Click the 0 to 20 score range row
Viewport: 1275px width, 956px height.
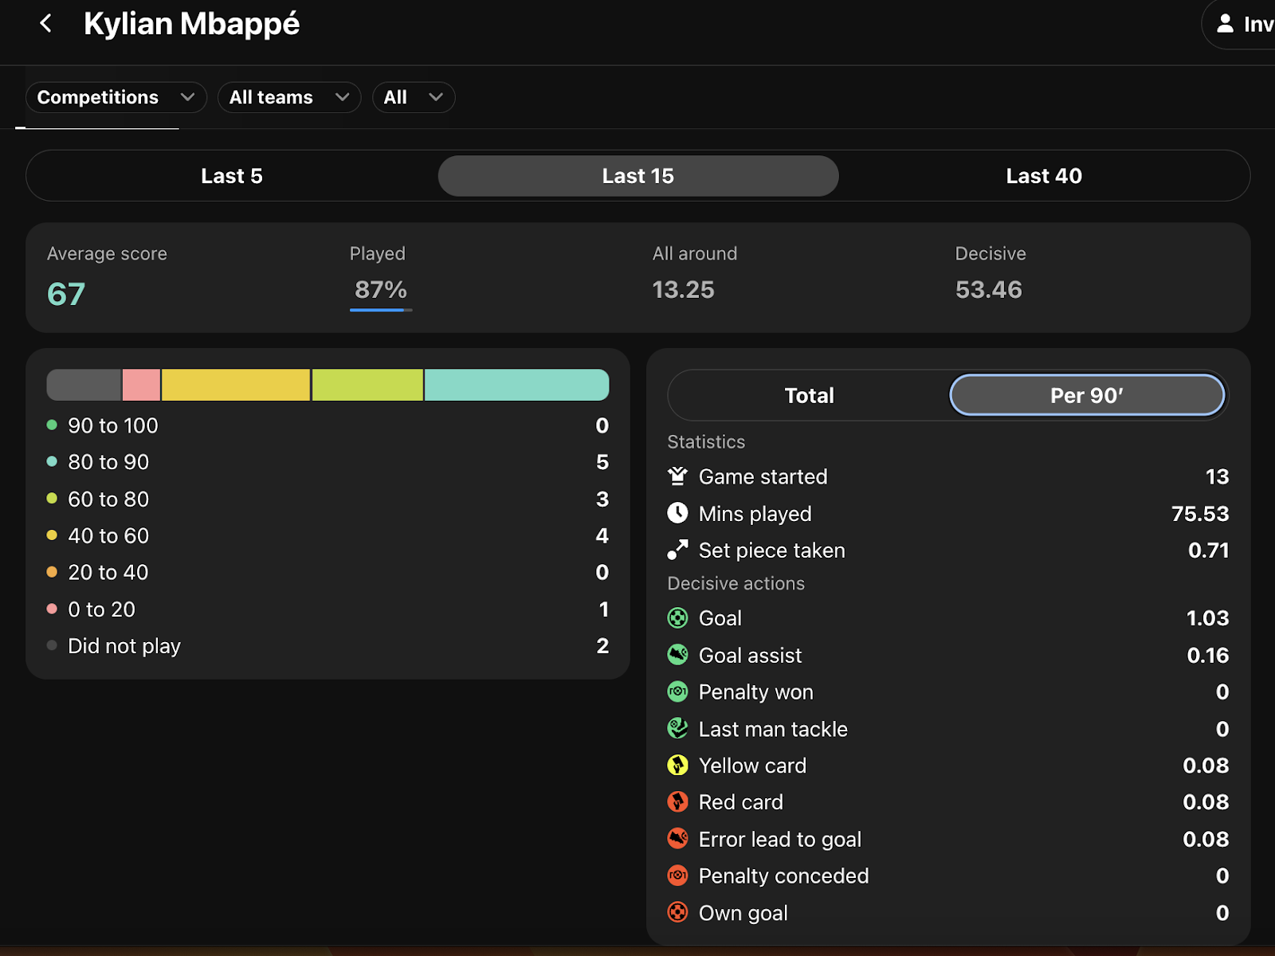[328, 609]
